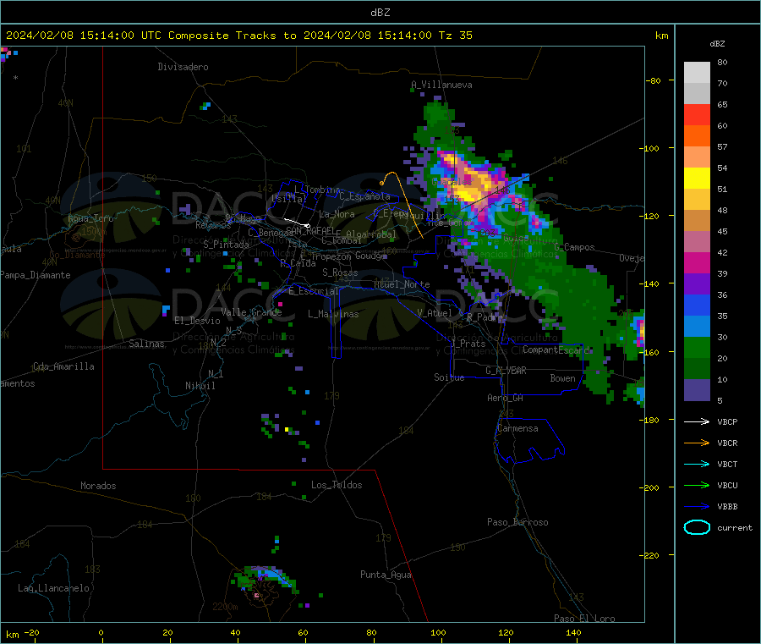Click the bright green 20-30 dBZ legend band

point(697,347)
